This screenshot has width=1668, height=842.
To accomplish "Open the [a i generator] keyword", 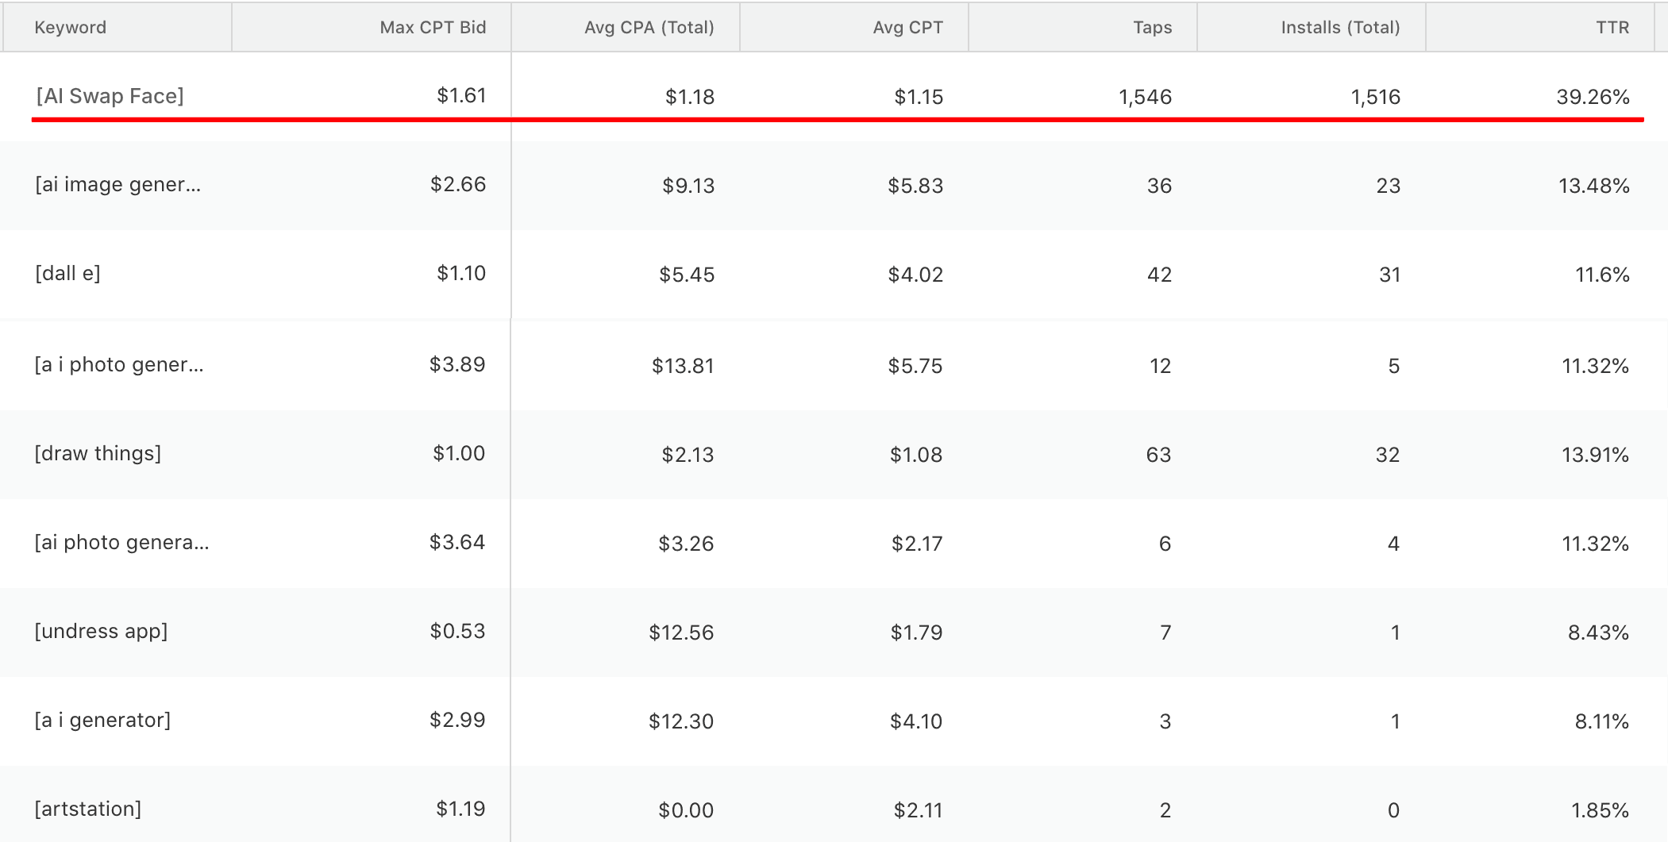I will point(101,721).
